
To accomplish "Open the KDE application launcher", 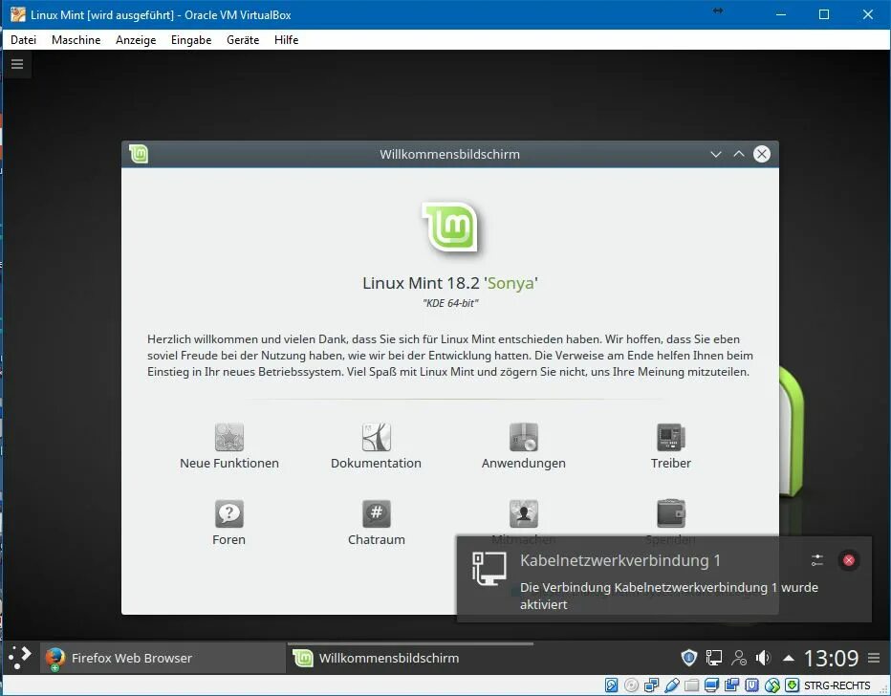I will click(x=20, y=658).
